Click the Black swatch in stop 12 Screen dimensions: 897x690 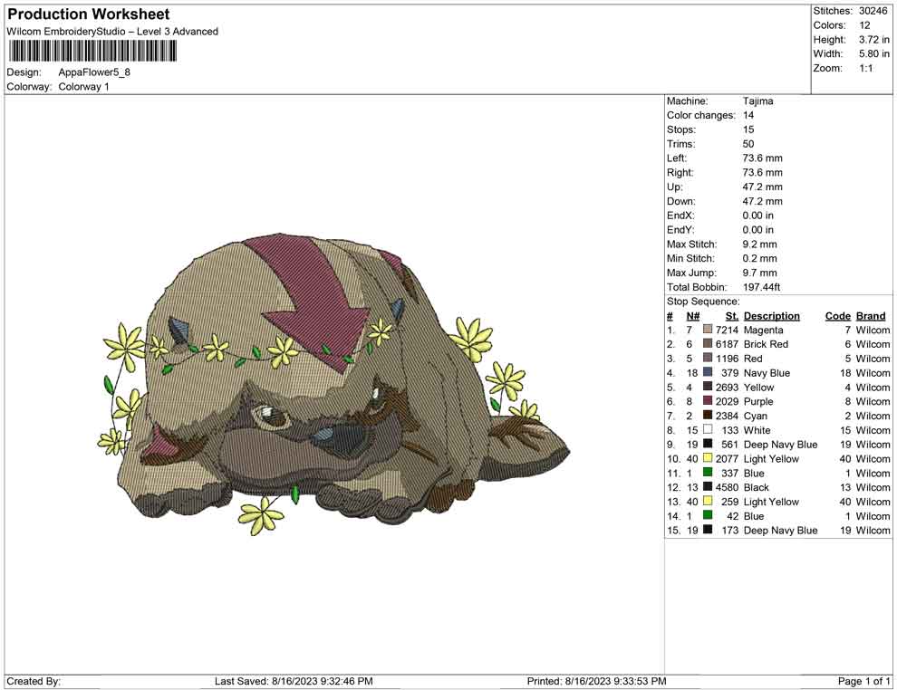[x=708, y=486]
